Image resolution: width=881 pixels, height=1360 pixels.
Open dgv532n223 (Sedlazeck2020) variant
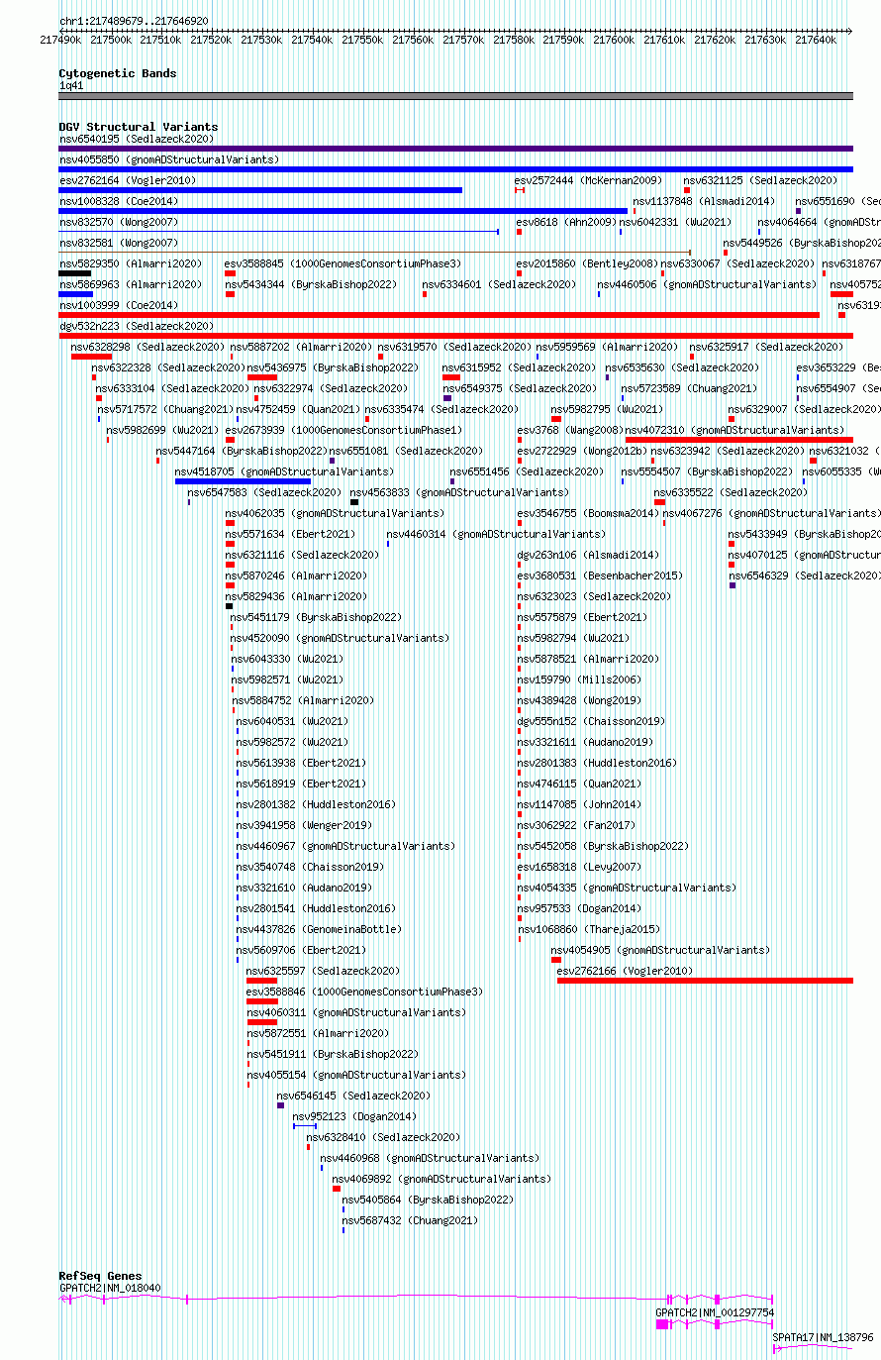point(455,336)
